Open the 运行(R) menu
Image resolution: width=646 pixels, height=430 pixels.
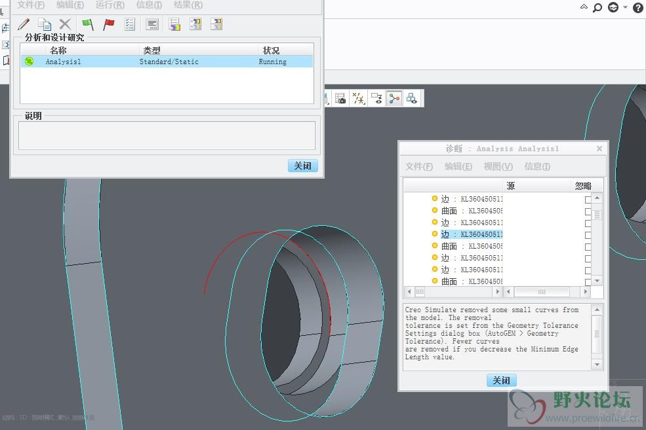pyautogui.click(x=110, y=5)
